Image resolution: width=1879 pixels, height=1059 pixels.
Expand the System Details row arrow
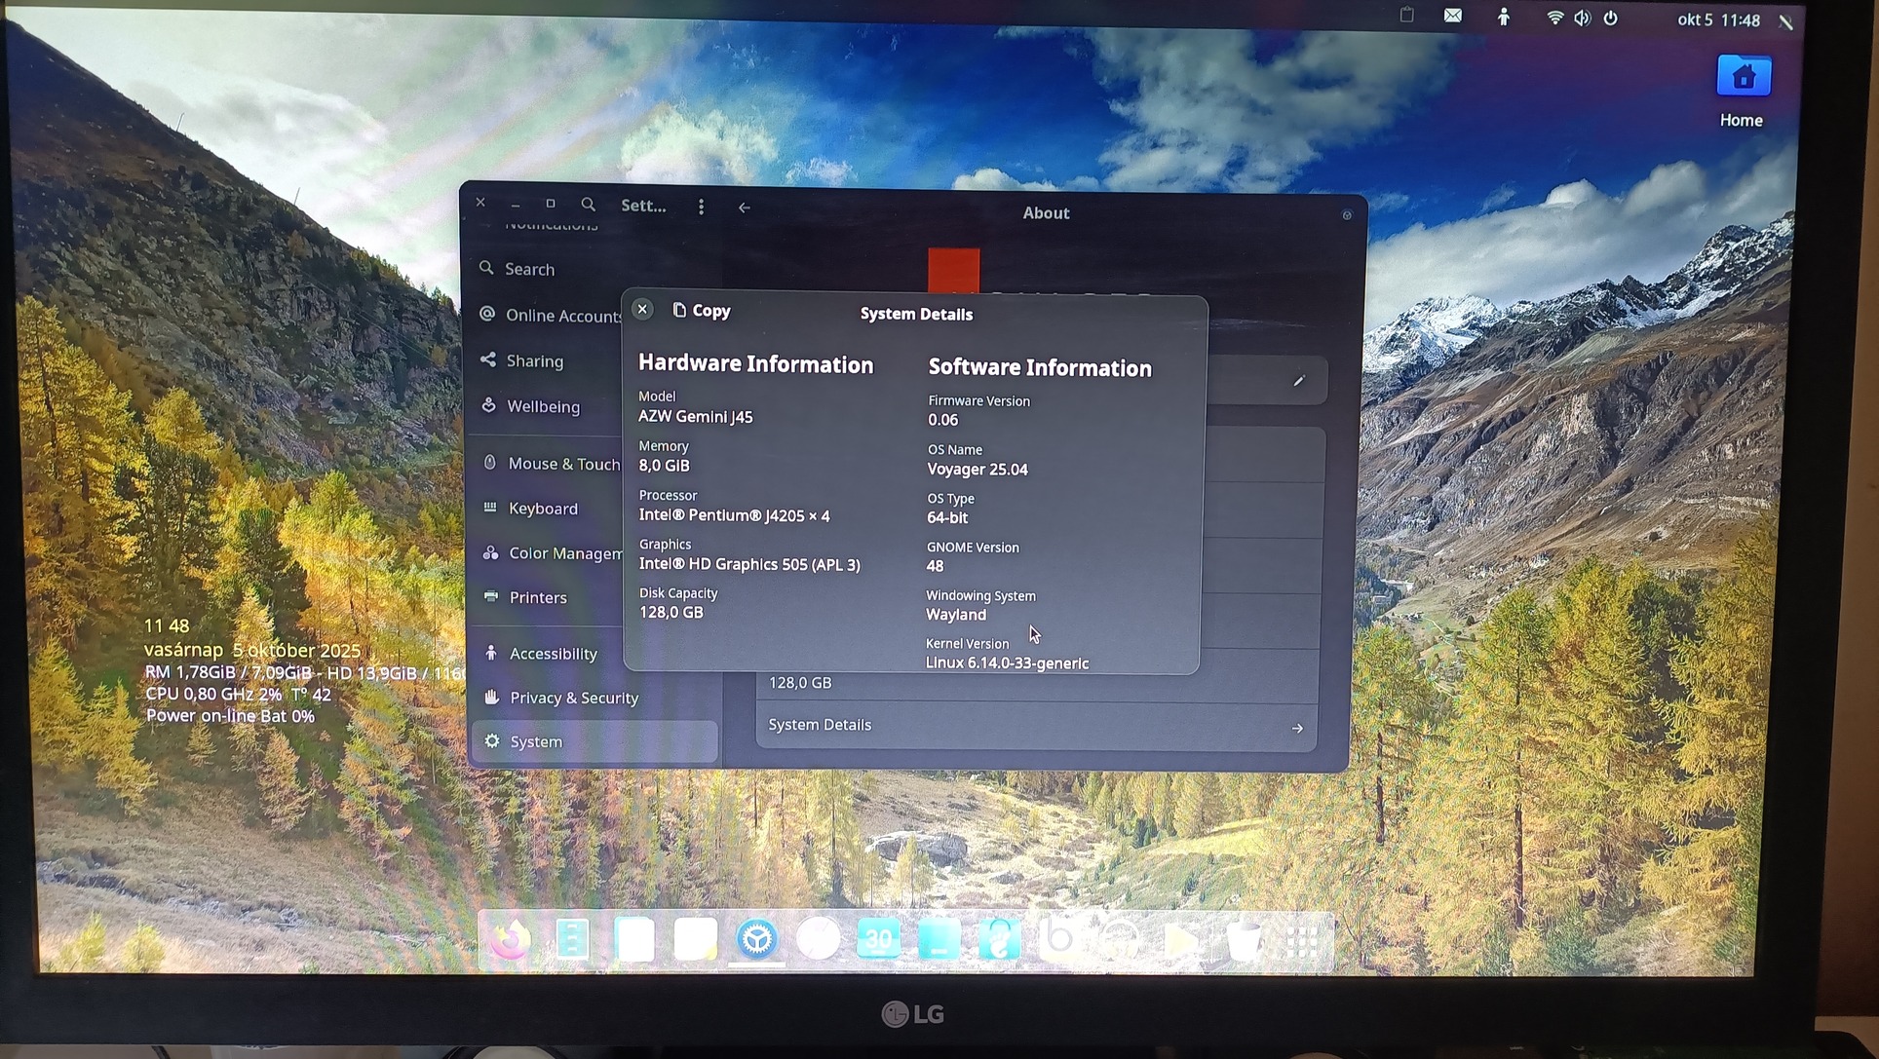1297,728
